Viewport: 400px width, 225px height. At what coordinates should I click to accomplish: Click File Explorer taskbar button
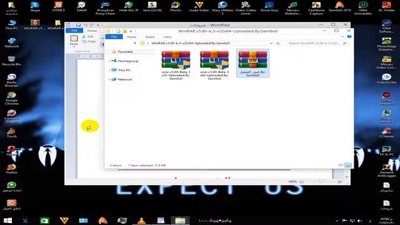tap(180, 221)
